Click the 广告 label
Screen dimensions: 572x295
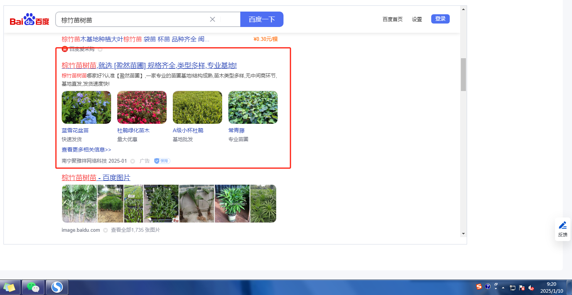click(145, 161)
